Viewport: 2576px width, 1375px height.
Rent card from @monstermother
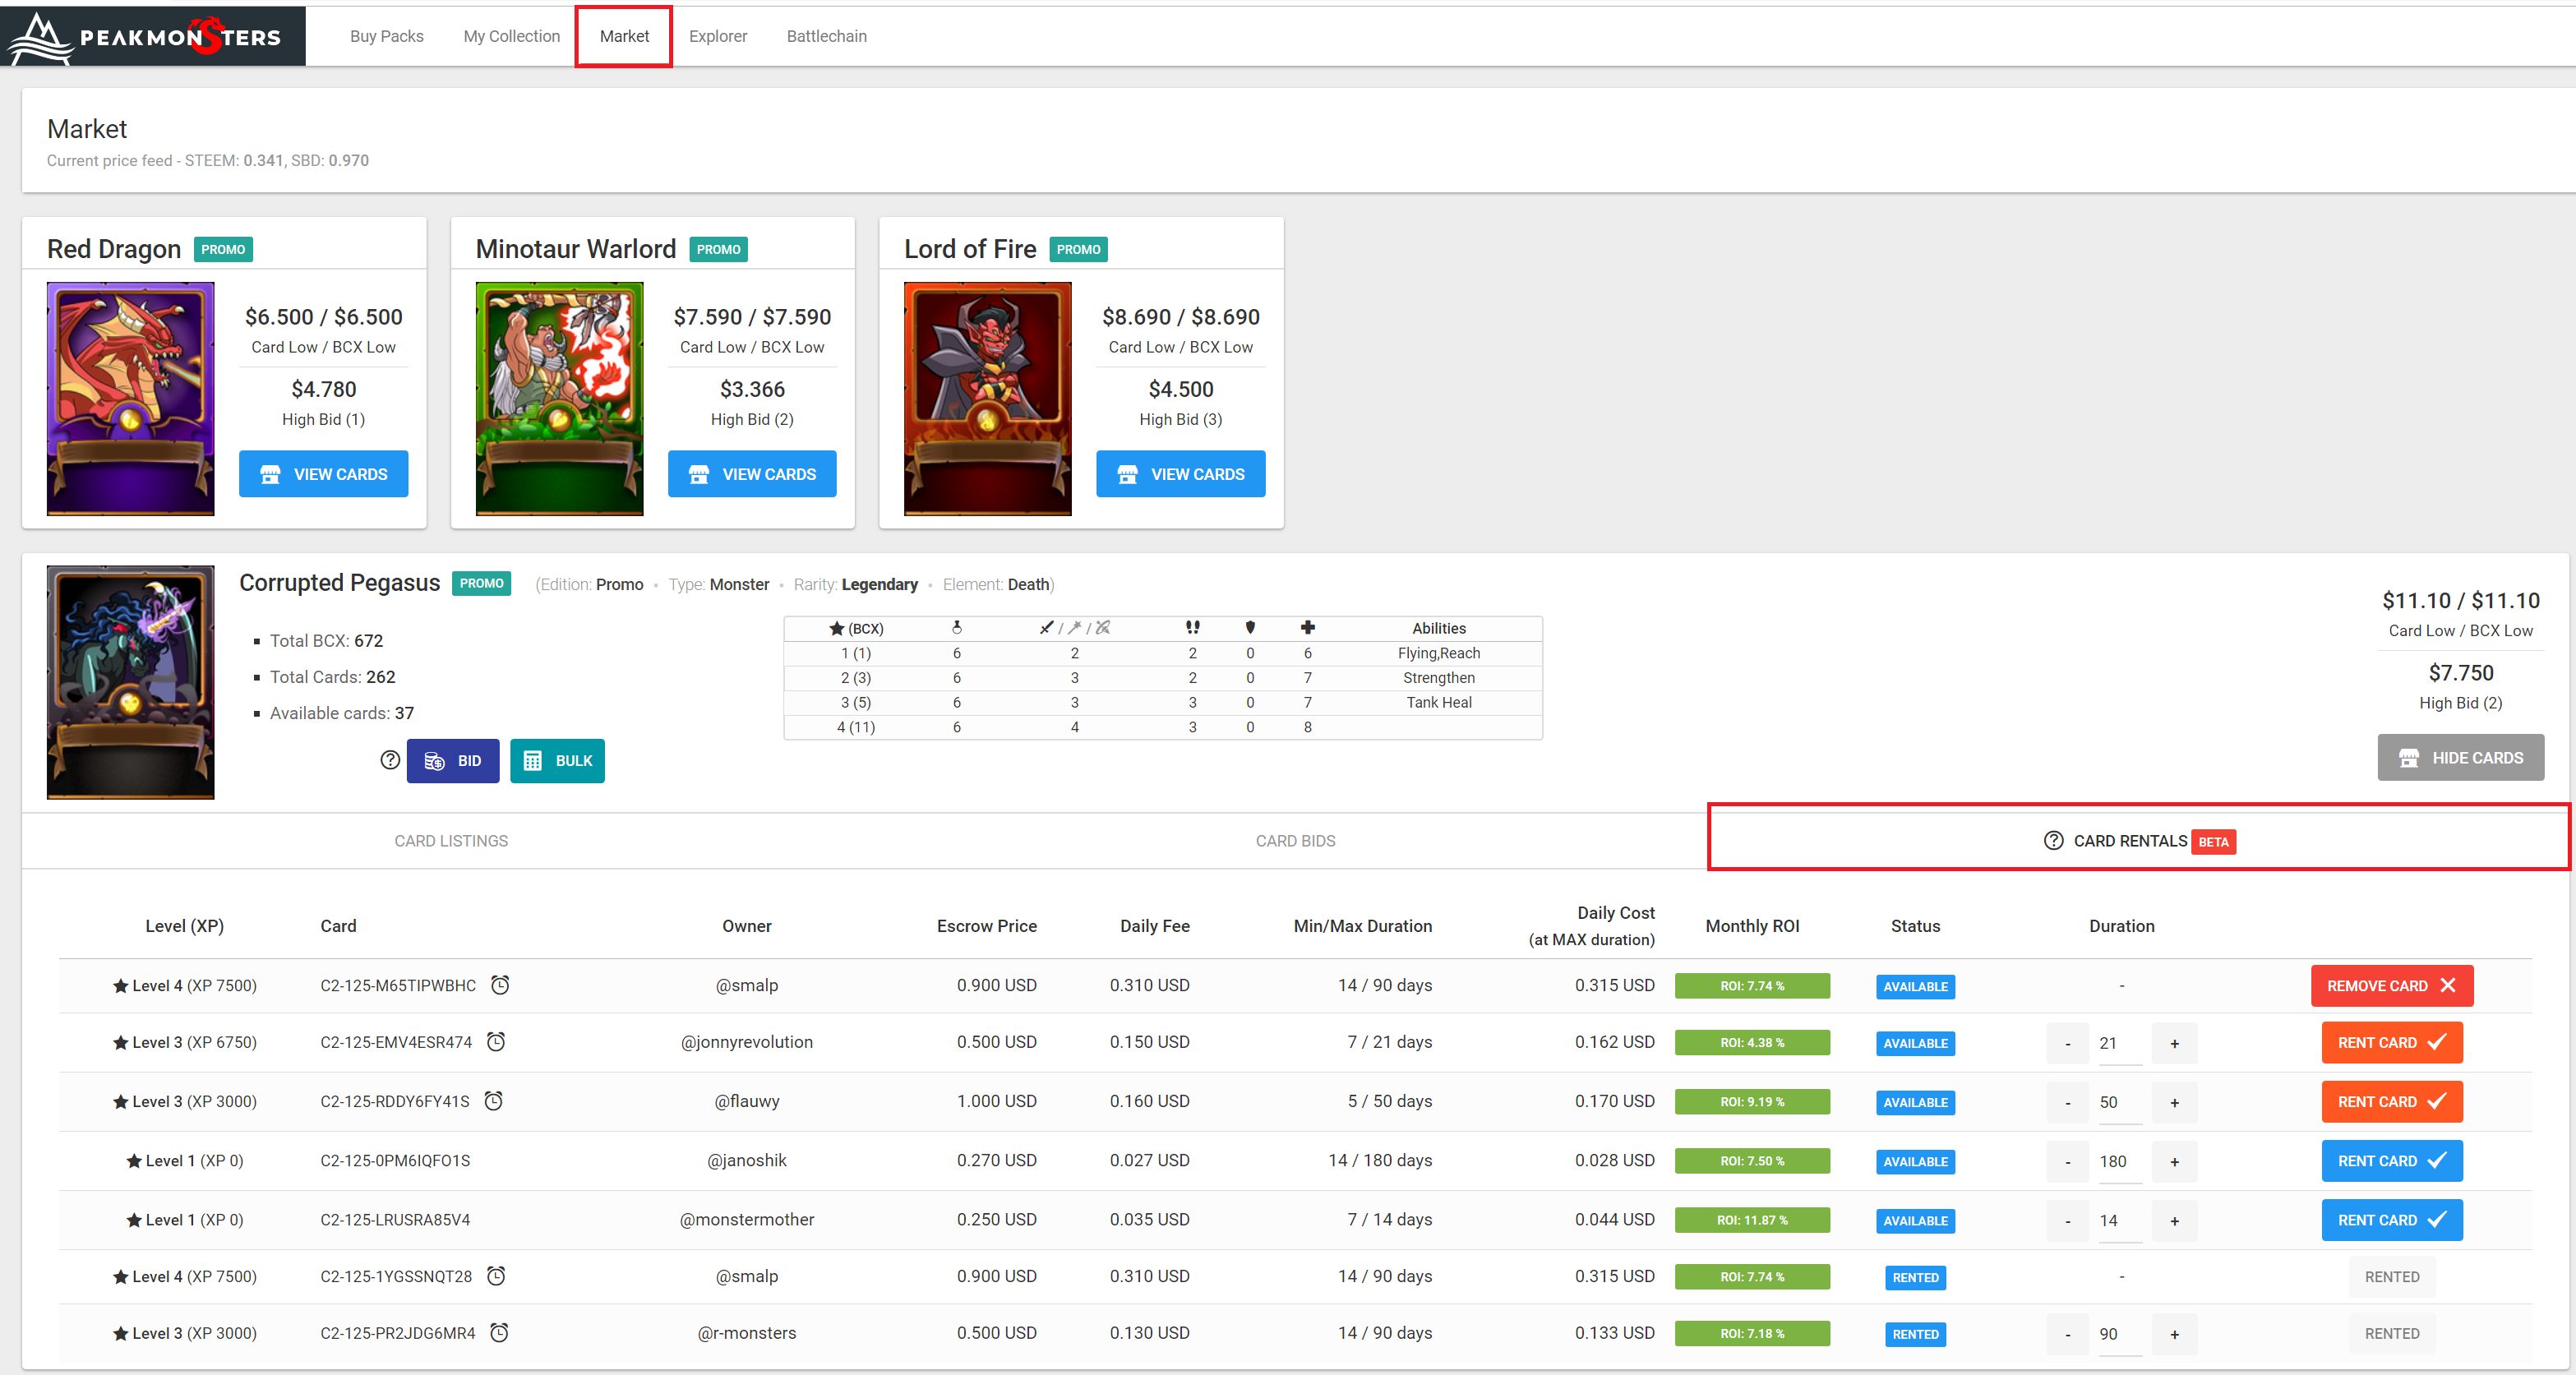click(2391, 1220)
